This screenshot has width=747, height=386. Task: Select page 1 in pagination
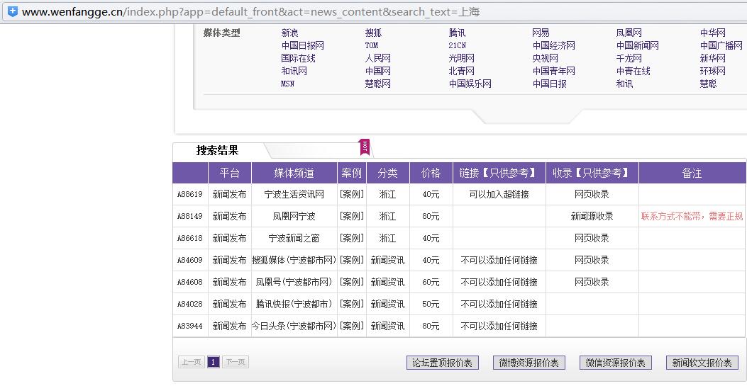[x=214, y=362]
